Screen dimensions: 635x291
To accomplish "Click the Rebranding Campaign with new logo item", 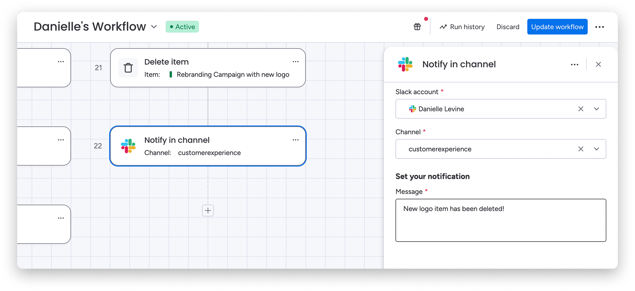I will click(x=233, y=74).
